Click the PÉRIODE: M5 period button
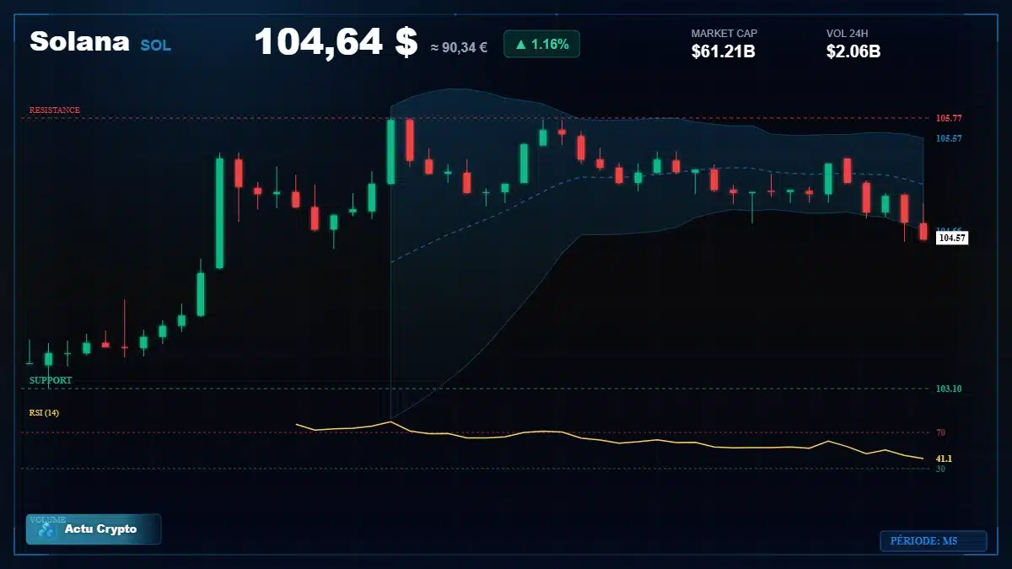Screen dimensions: 1012x569 tap(933, 541)
